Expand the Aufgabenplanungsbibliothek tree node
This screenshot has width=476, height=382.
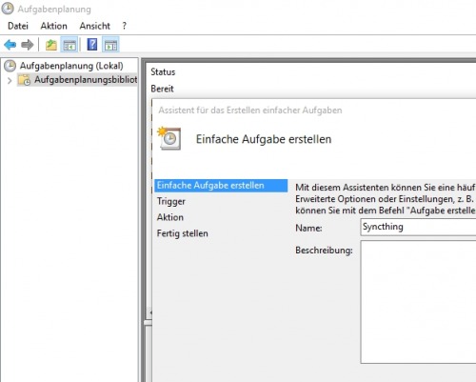click(x=10, y=81)
